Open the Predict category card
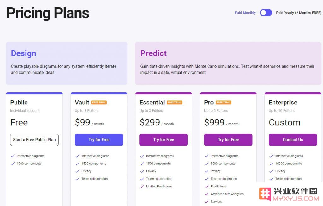 click(x=228, y=63)
